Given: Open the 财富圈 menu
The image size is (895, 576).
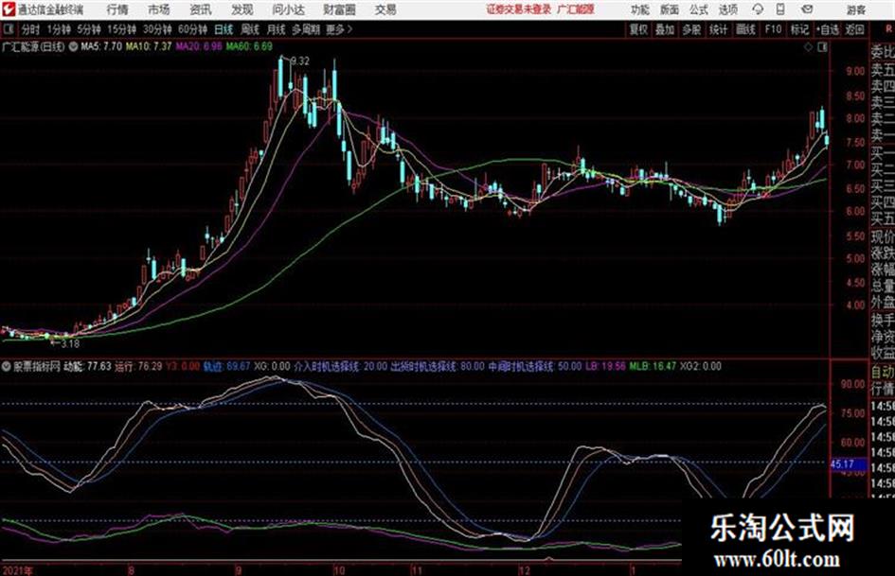Looking at the screenshot, I should click(339, 9).
